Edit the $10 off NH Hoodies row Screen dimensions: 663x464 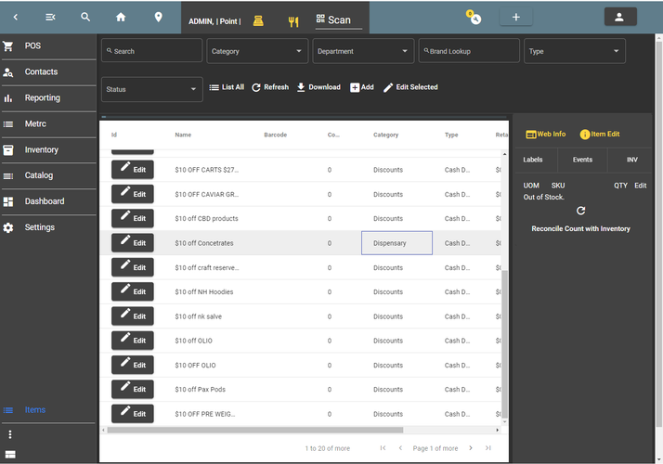tap(133, 291)
